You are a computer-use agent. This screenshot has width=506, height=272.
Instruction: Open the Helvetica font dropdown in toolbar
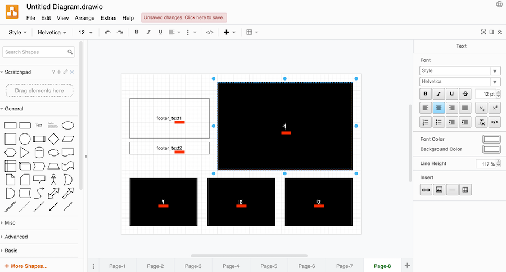point(52,32)
